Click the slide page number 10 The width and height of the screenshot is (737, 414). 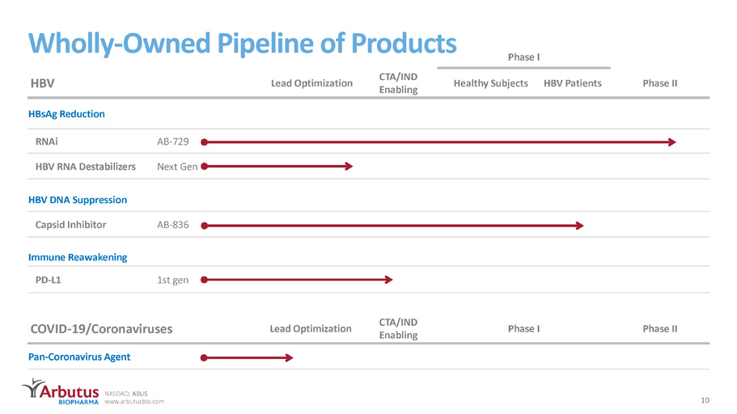pos(705,400)
